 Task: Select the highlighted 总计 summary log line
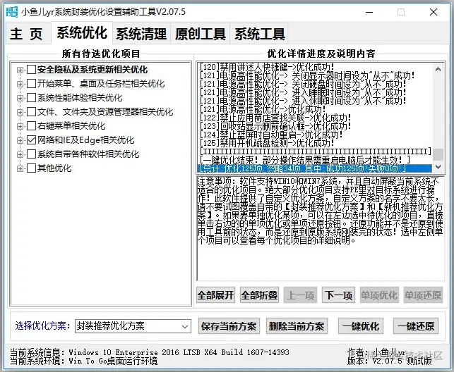click(315, 168)
